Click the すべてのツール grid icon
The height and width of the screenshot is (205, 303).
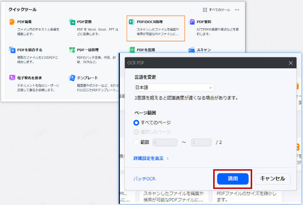click(x=205, y=10)
